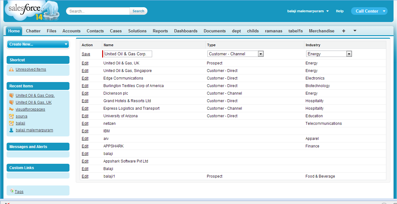397x204 pixels.
Task: Open the visualforcepages recent link
Action: (x=30, y=109)
